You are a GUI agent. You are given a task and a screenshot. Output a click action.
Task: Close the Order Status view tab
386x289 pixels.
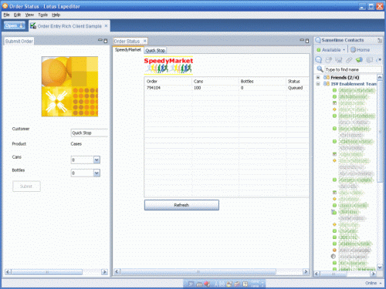145,41
